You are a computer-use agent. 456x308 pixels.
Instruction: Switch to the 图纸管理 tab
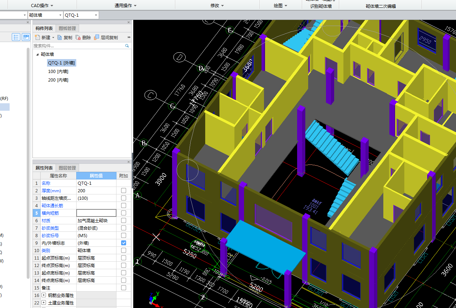[67, 28]
